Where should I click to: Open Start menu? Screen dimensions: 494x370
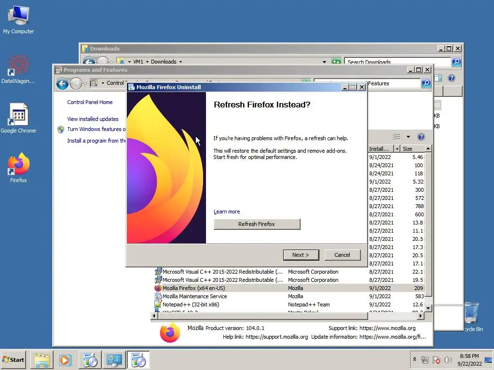(13, 360)
